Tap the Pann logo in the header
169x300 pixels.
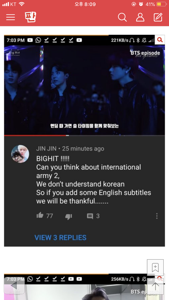(30, 17)
